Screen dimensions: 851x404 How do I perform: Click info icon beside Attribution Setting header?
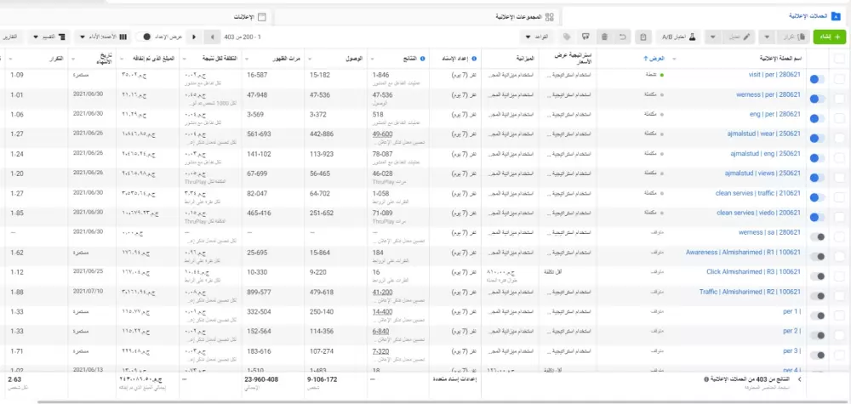pyautogui.click(x=474, y=59)
